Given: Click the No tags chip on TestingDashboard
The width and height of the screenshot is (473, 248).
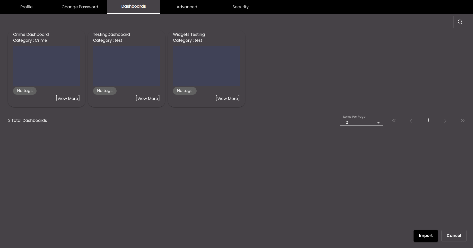Looking at the screenshot, I should click(105, 91).
